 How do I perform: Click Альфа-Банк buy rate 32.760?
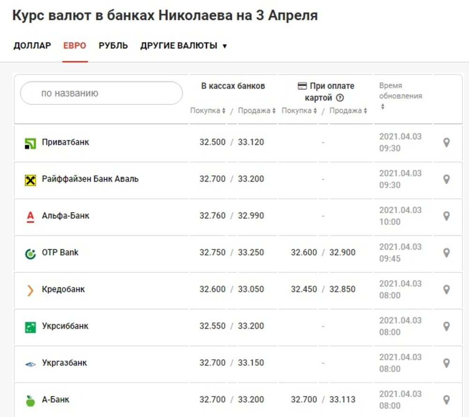tap(212, 216)
